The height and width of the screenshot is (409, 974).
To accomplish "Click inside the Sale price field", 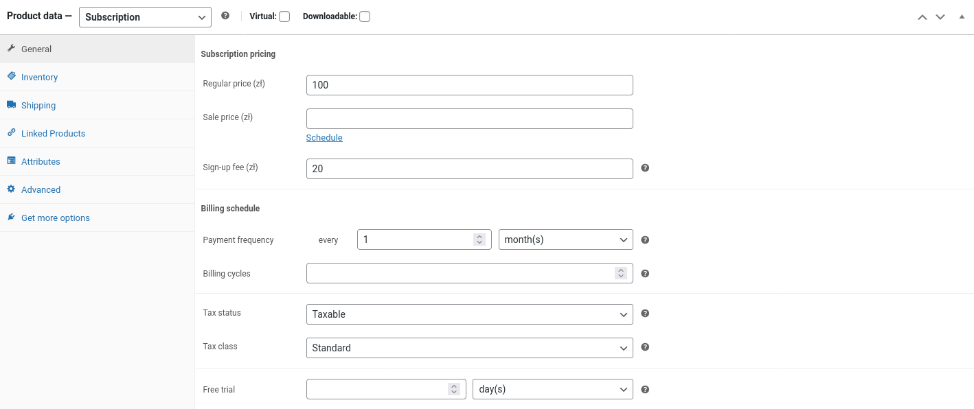I will (469, 118).
